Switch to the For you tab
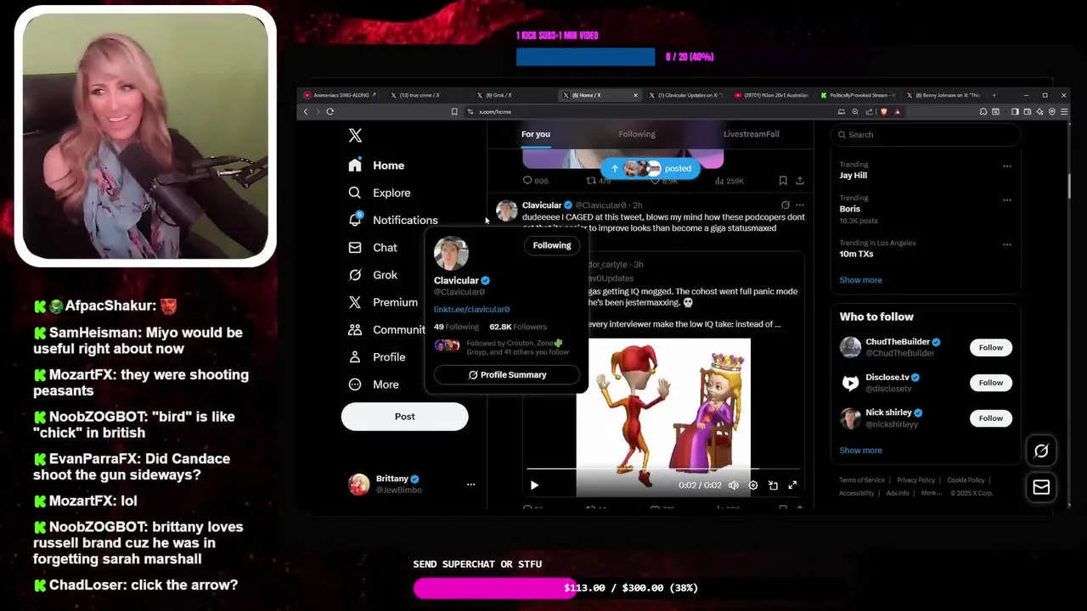The image size is (1087, 611). click(x=536, y=134)
